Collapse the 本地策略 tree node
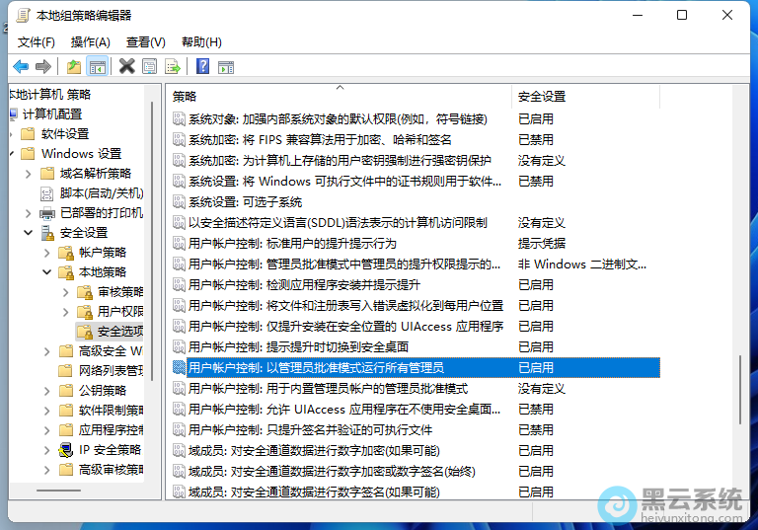The height and width of the screenshot is (530, 758). [x=47, y=272]
